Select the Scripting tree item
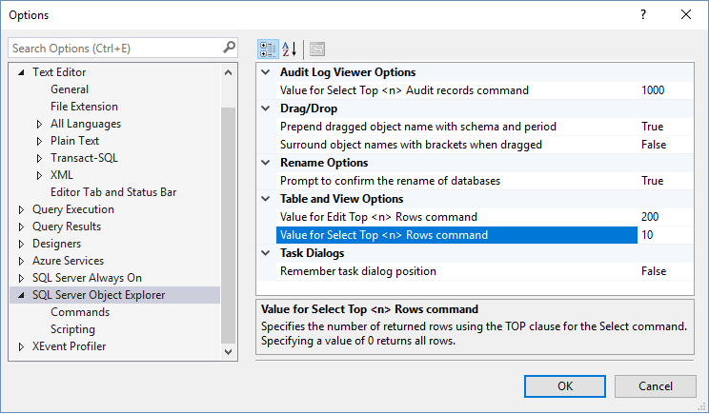This screenshot has width=709, height=414. tap(72, 329)
